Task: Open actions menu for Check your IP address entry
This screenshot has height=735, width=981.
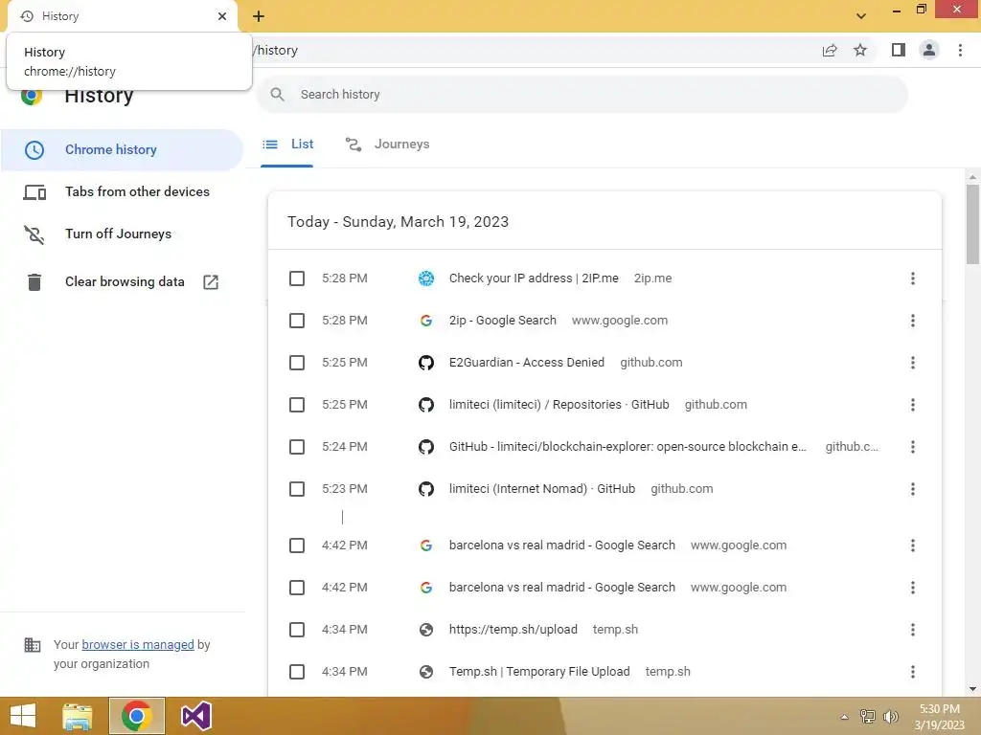Action: point(913,278)
